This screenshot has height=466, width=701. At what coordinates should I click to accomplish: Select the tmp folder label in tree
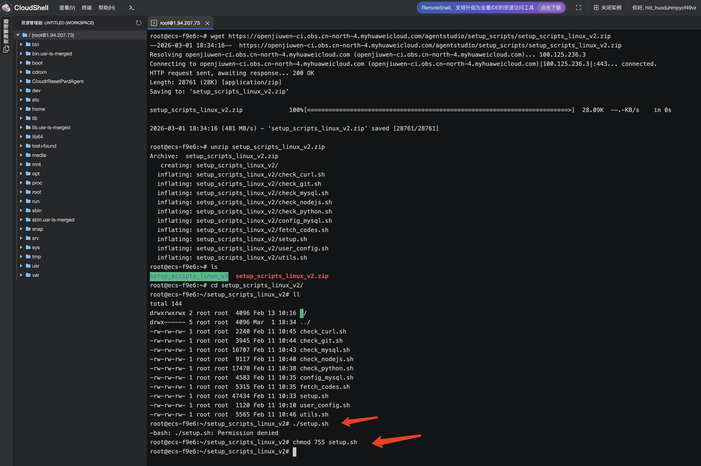[36, 257]
